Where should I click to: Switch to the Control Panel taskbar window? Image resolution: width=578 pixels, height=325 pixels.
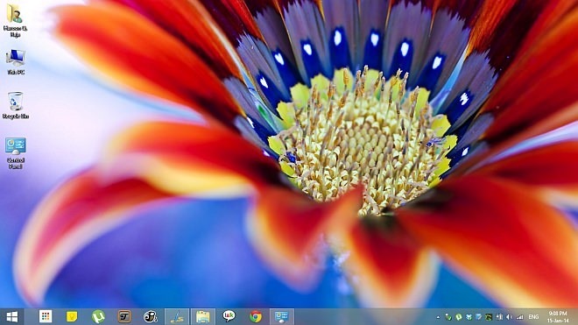282,316
